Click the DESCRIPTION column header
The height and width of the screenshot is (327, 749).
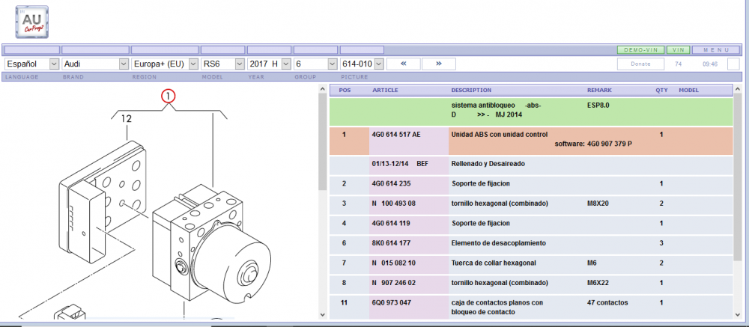pyautogui.click(x=471, y=91)
